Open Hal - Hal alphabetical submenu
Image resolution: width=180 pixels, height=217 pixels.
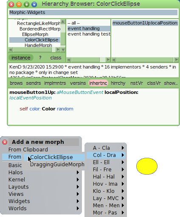coord(106,177)
